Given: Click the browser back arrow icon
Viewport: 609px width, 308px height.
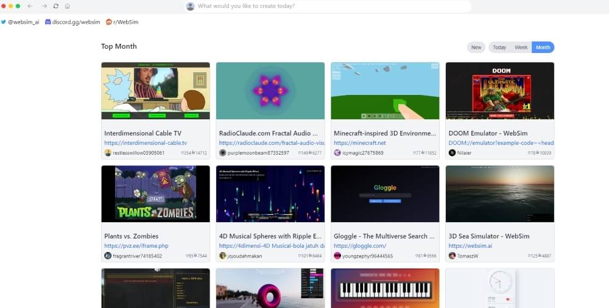Looking at the screenshot, I should (x=30, y=6).
